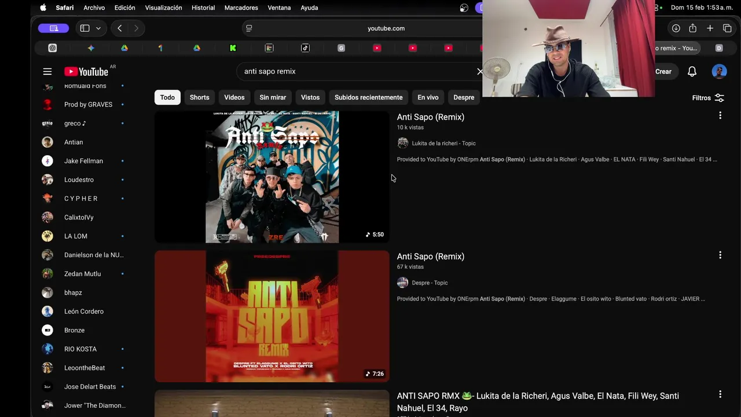Open a new Safari tab
This screenshot has height=417, width=741.
(710, 28)
